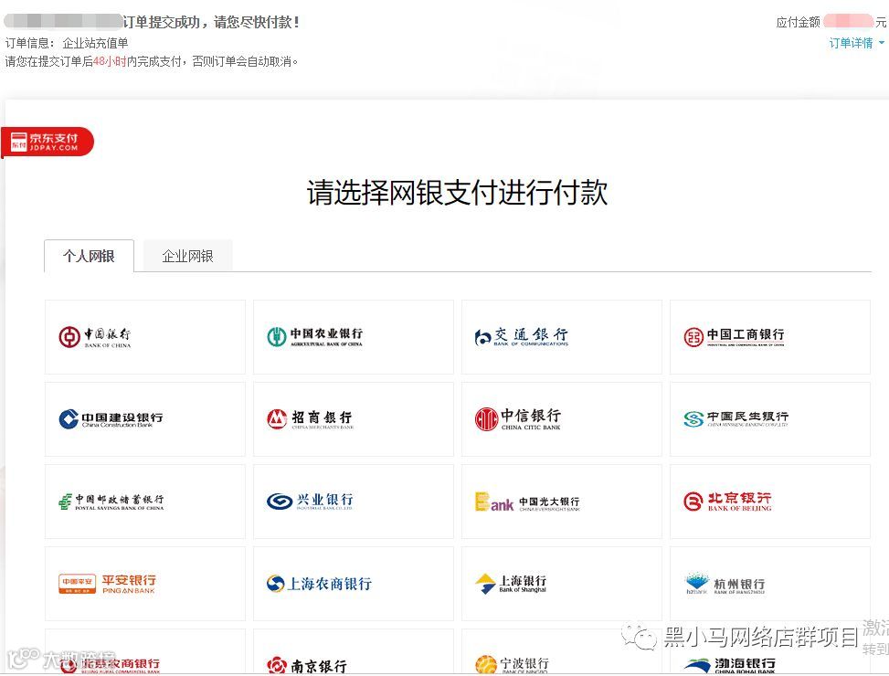Image resolution: width=889 pixels, height=676 pixels.
Task: Select Beijing Rural Commercial Bank (北京农商银行)
Action: point(145,652)
